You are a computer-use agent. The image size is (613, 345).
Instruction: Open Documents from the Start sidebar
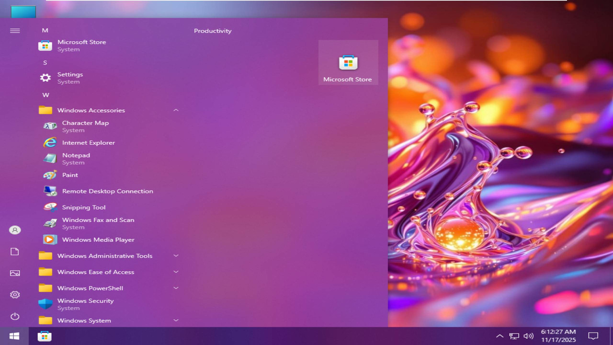[x=15, y=252]
